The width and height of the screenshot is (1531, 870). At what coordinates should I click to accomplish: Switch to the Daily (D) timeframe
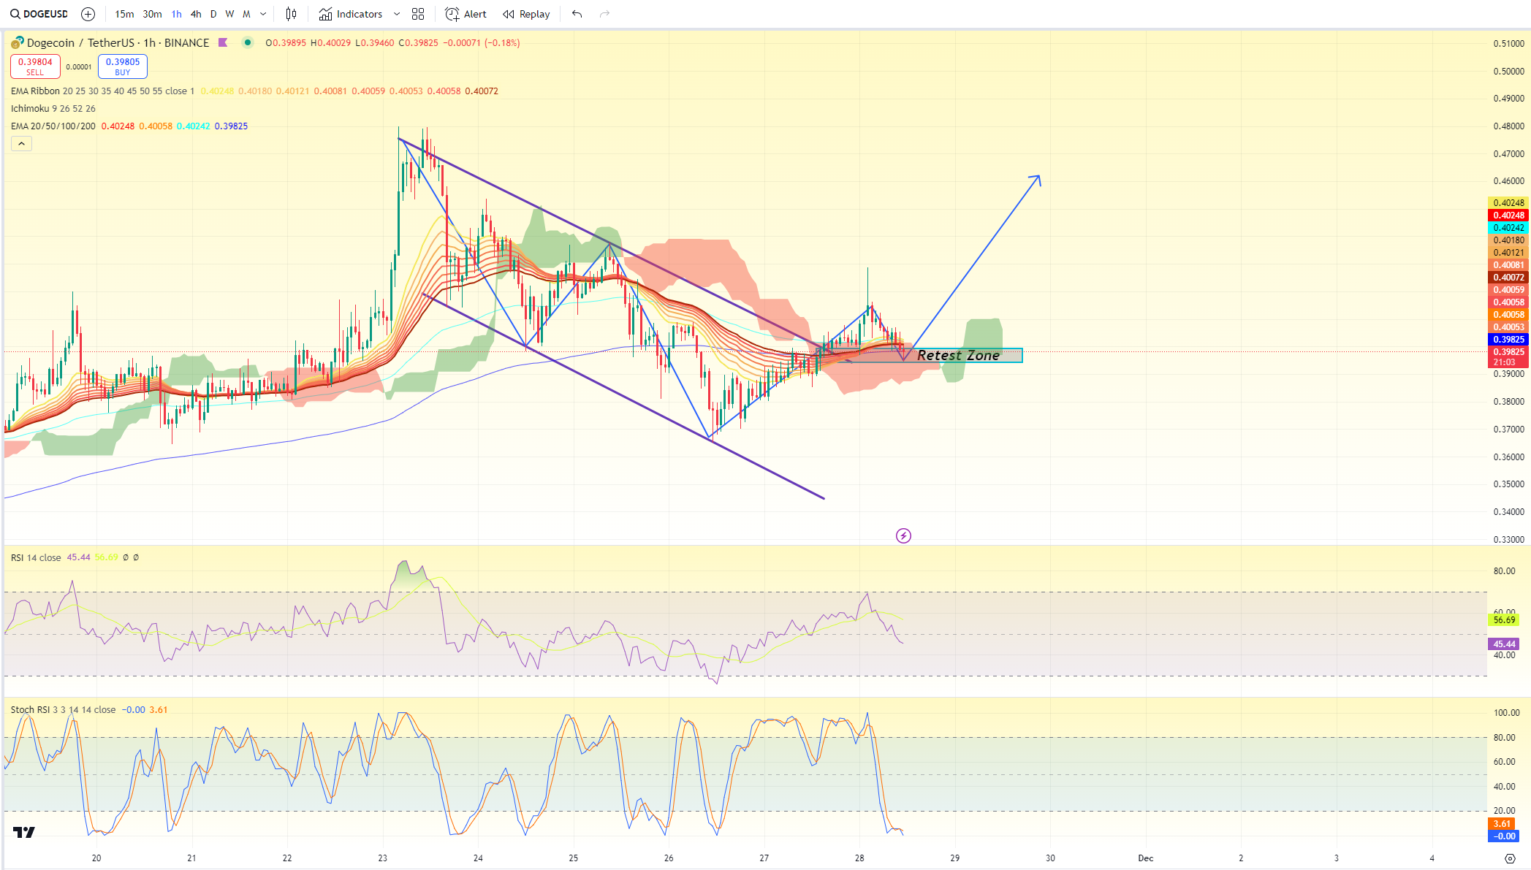click(x=213, y=14)
